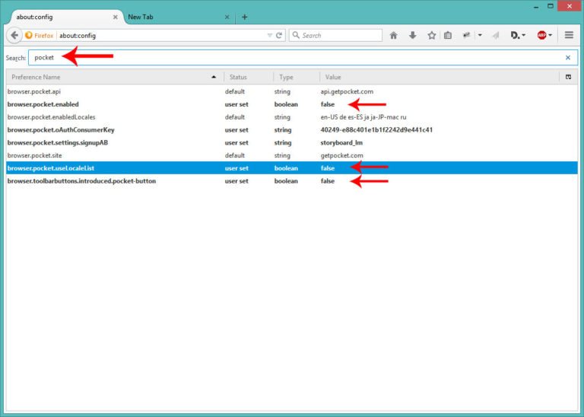The width and height of the screenshot is (584, 417).
Task: Sort by Value column header
Action: [440, 77]
